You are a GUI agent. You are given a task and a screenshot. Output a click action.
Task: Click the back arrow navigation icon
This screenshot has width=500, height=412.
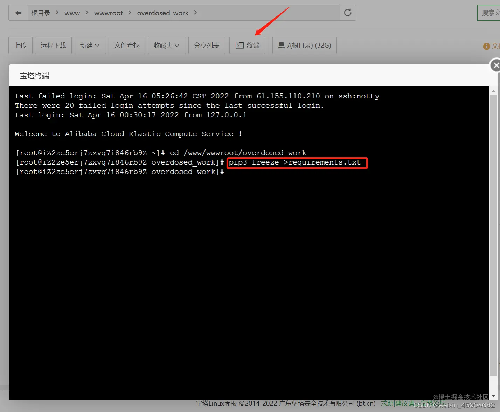[x=18, y=13]
